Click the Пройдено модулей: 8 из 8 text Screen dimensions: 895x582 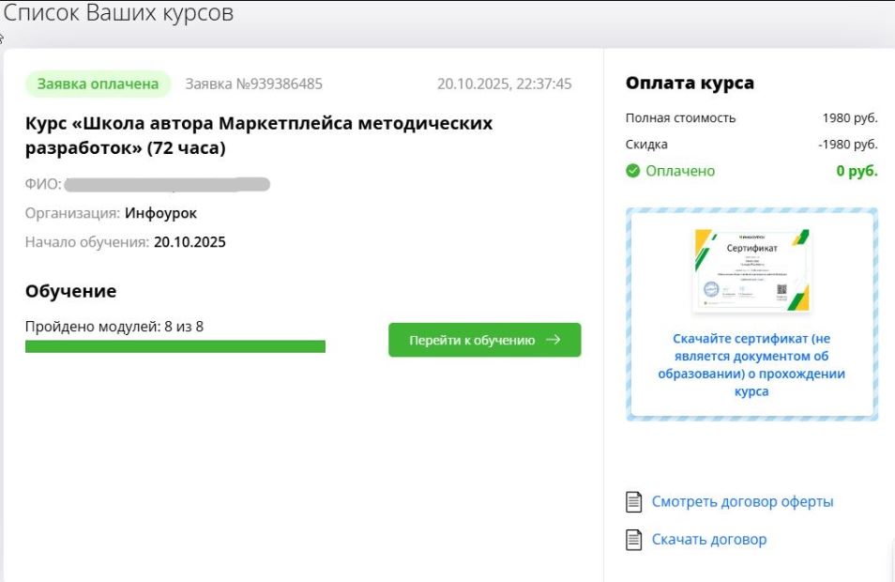point(114,327)
